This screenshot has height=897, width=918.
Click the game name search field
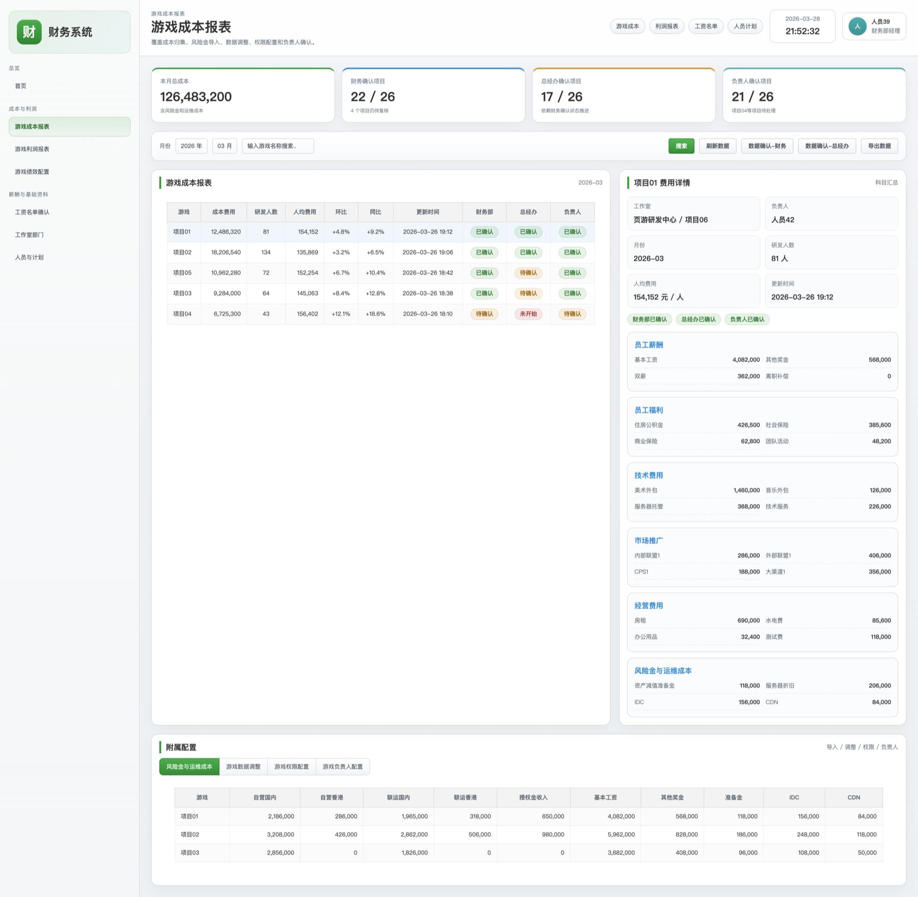pyautogui.click(x=278, y=146)
